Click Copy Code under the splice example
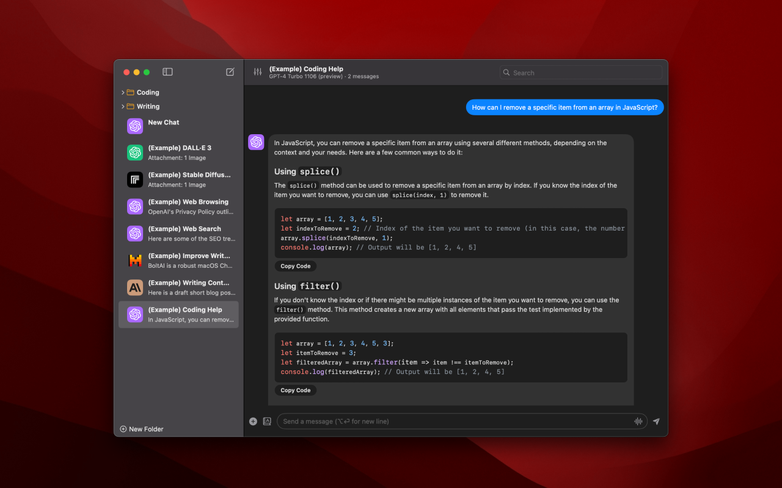782x488 pixels. 295,266
